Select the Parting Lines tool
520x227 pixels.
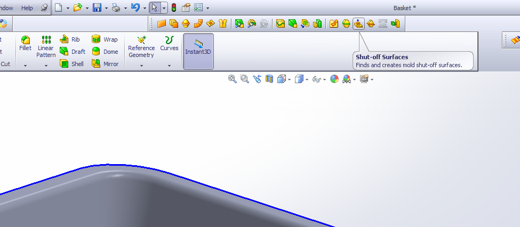click(346, 23)
